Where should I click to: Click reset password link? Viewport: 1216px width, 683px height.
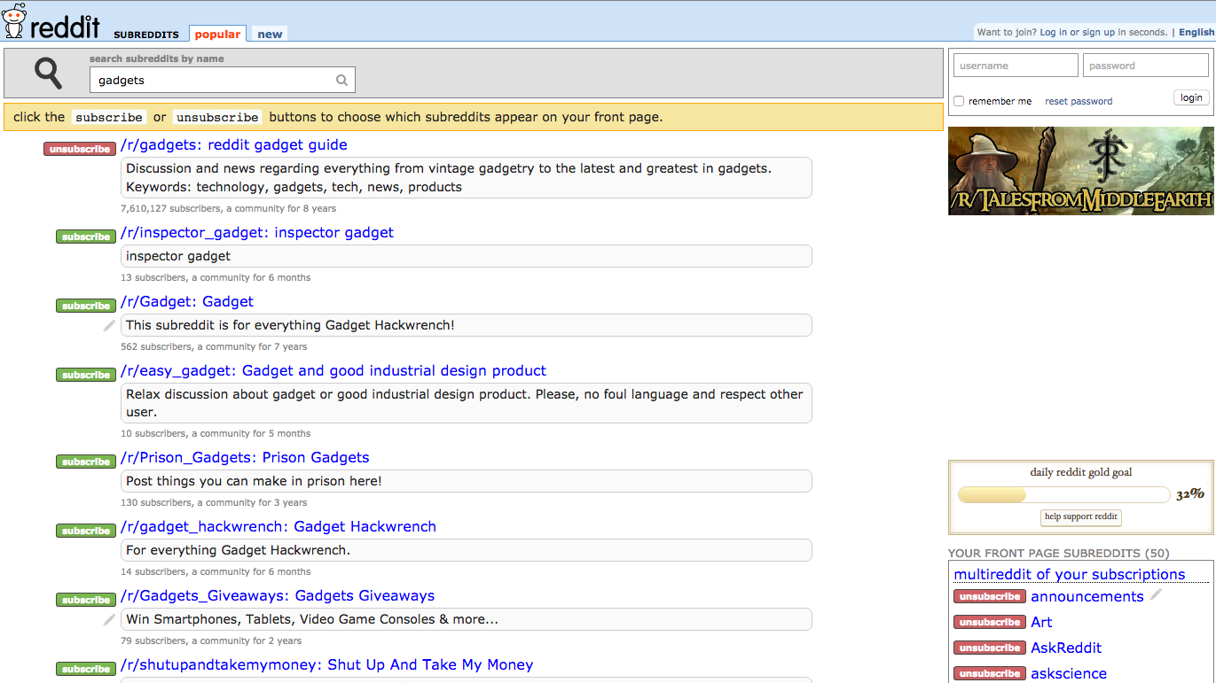click(1079, 101)
